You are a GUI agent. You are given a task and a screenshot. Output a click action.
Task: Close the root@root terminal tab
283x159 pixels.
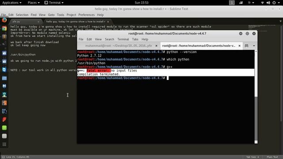point(240,46)
